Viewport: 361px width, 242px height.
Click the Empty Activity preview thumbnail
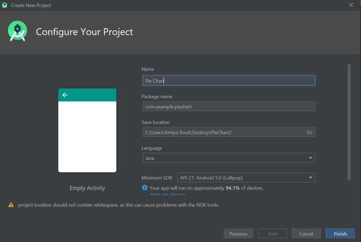(x=87, y=130)
